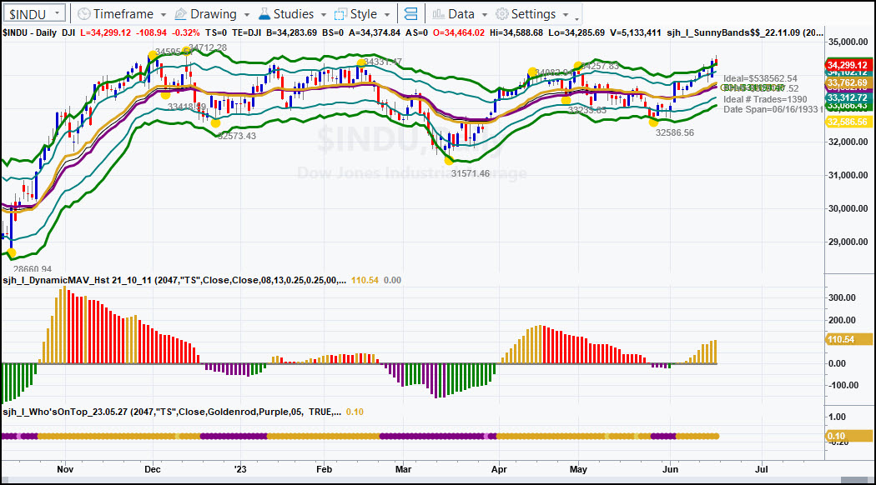Click the teal 33,312.72 price axis marker
The image size is (876, 485).
(x=848, y=97)
